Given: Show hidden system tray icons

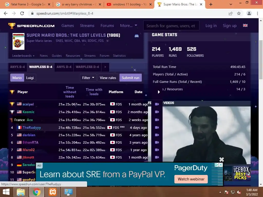Looking at the screenshot, I should point(220,192).
